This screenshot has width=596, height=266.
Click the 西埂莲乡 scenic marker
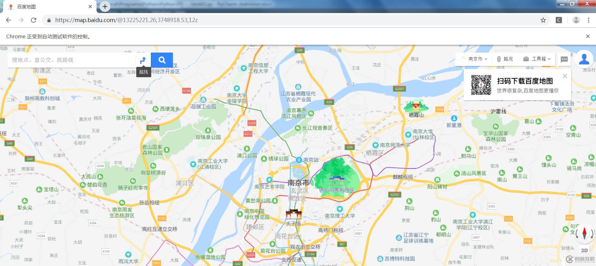[156, 109]
